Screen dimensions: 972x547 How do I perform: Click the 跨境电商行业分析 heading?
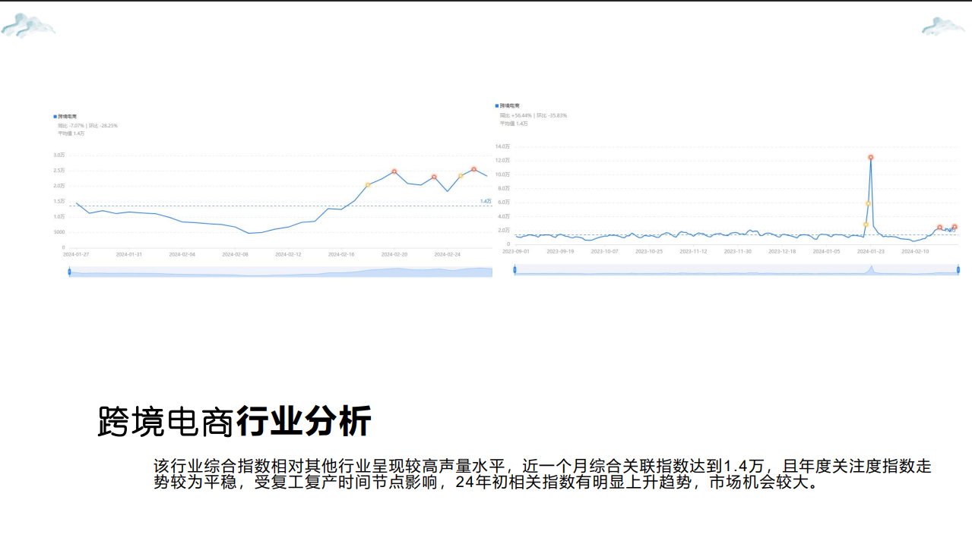[235, 422]
